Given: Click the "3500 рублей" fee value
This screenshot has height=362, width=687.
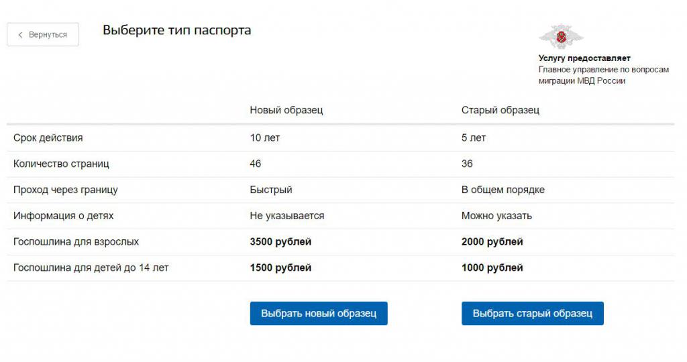Looking at the screenshot, I should tap(280, 241).
